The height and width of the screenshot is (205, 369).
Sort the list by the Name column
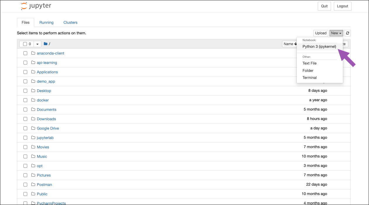[290, 44]
